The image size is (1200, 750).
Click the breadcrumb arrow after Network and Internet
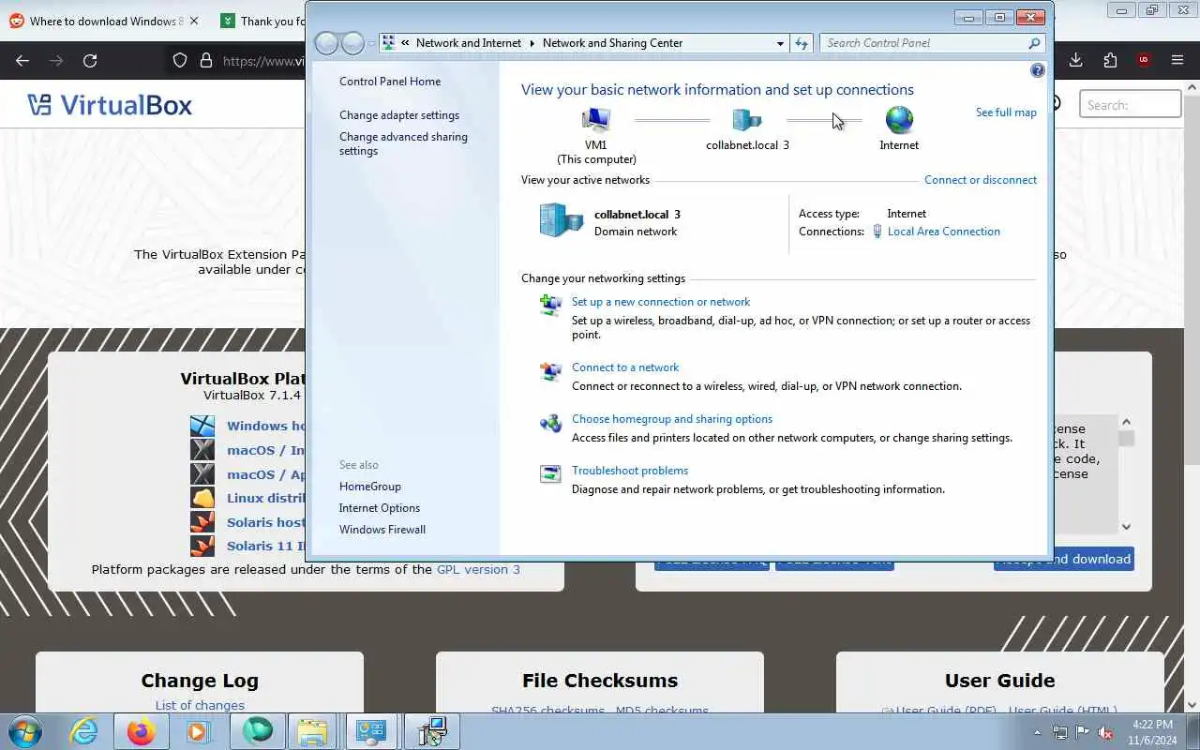pyautogui.click(x=533, y=43)
